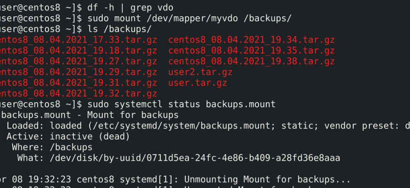The height and width of the screenshot is (188, 410).
Task: Select the user.tar.gz file name
Action: [197, 83]
